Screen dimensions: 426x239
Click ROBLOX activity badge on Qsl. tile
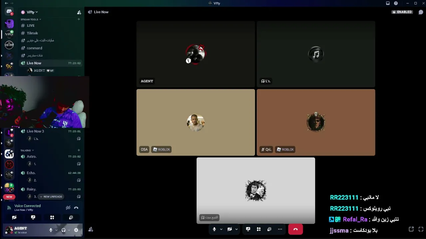point(285,150)
